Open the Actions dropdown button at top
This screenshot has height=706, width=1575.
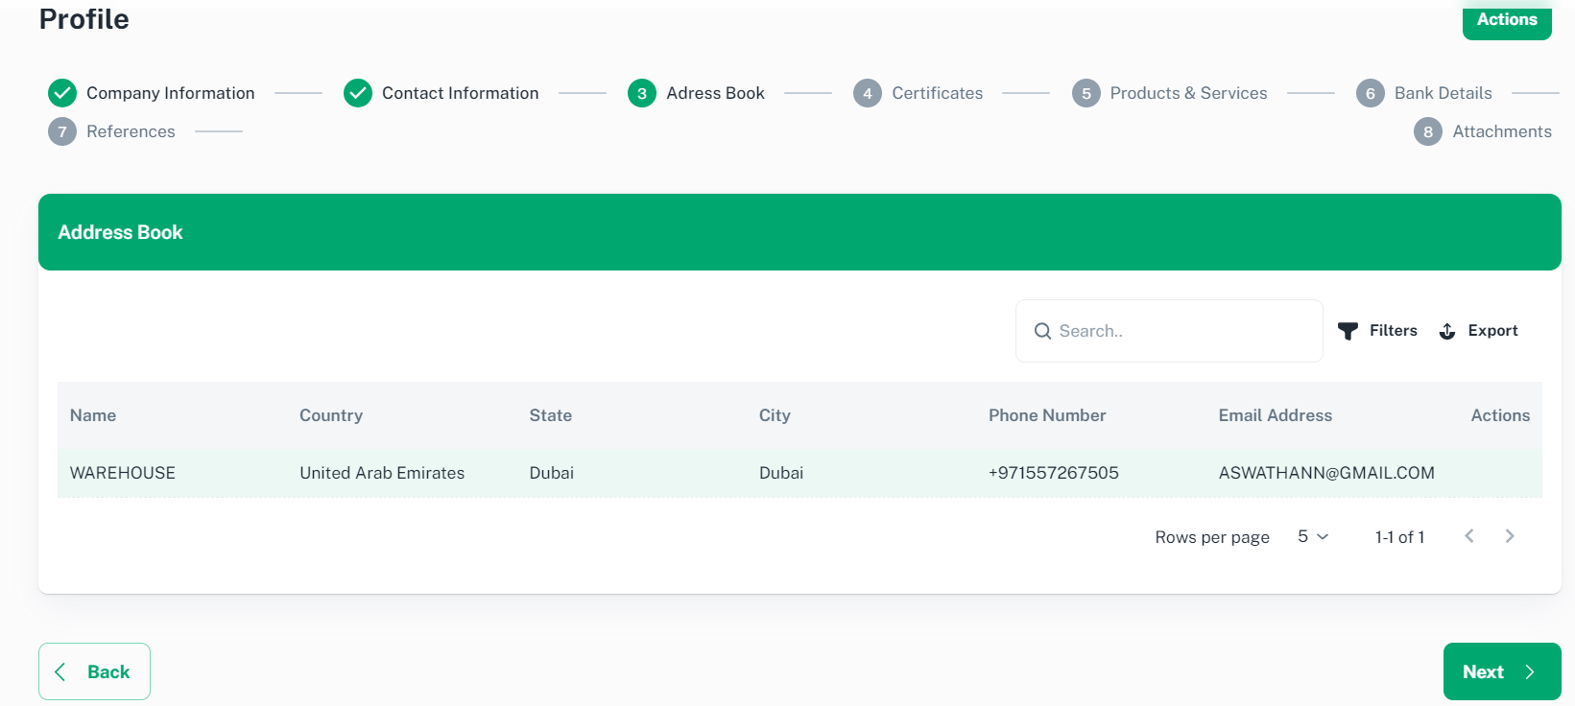point(1506,20)
